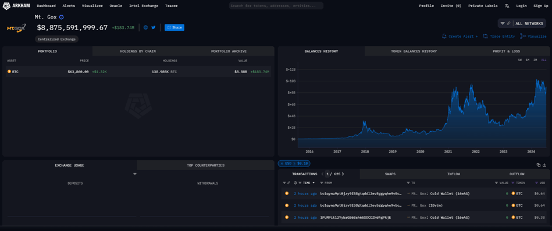Open the ALL NETWORKS selector
This screenshot has width=552, height=231.
529,24
